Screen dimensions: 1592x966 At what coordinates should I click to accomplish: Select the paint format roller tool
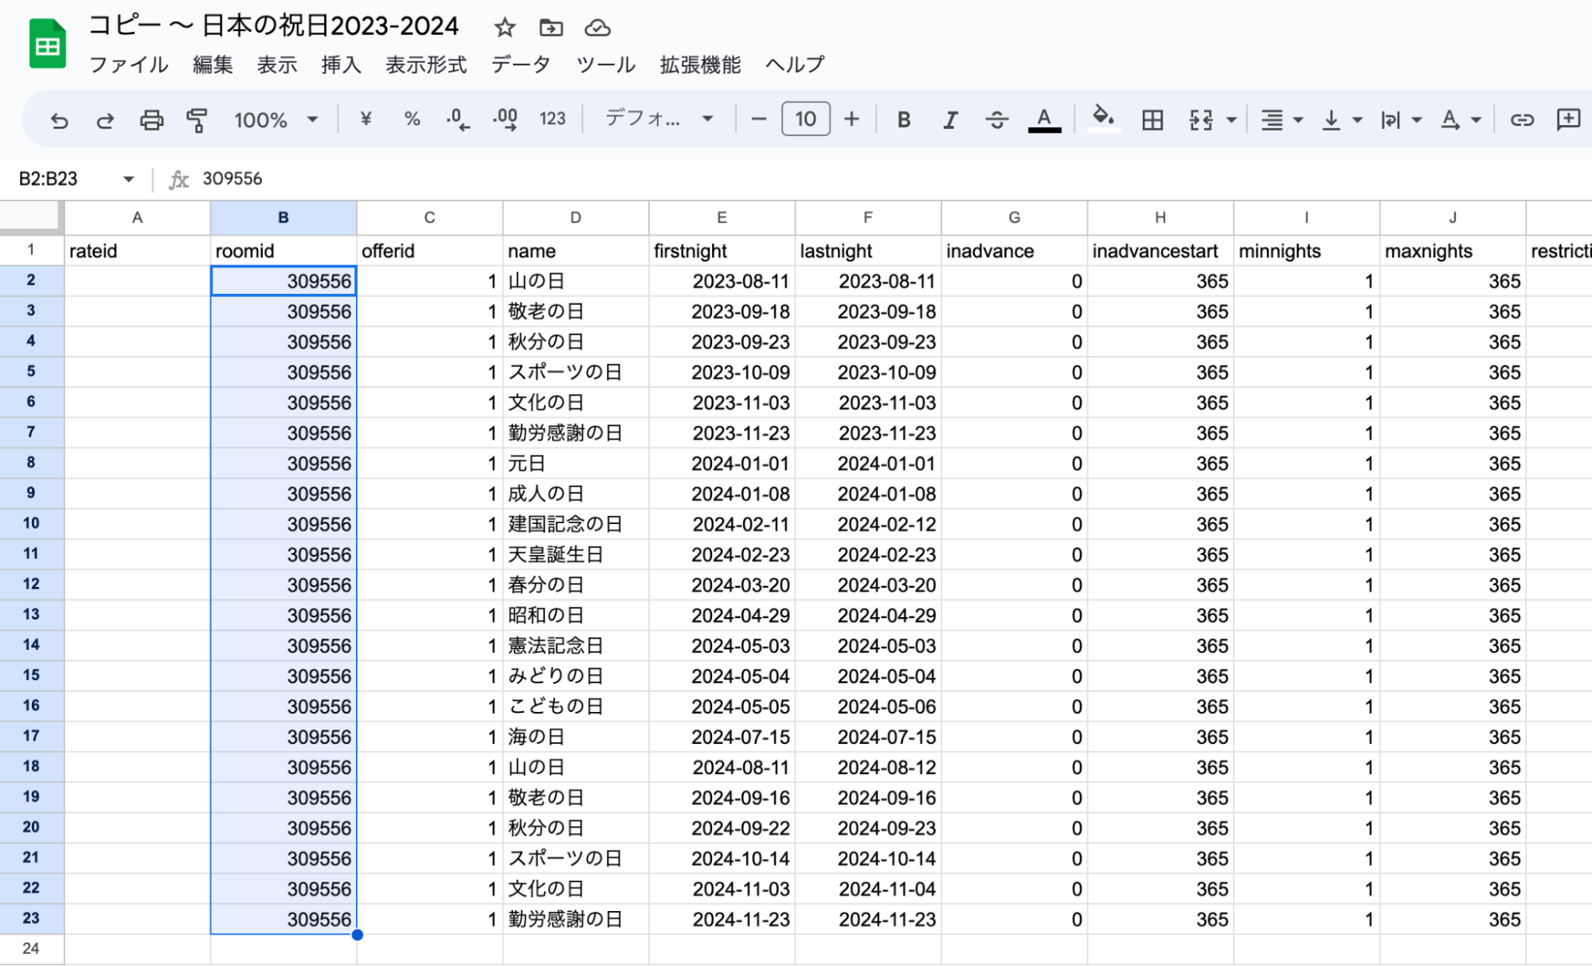196,119
